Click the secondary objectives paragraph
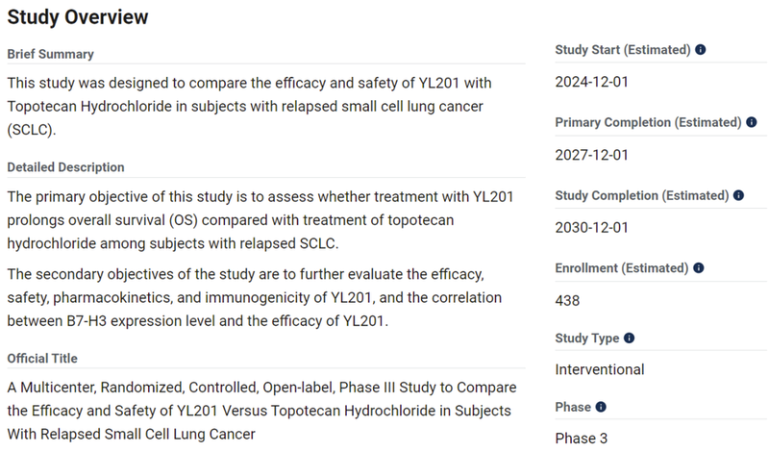The width and height of the screenshot is (769, 452). tap(260, 297)
